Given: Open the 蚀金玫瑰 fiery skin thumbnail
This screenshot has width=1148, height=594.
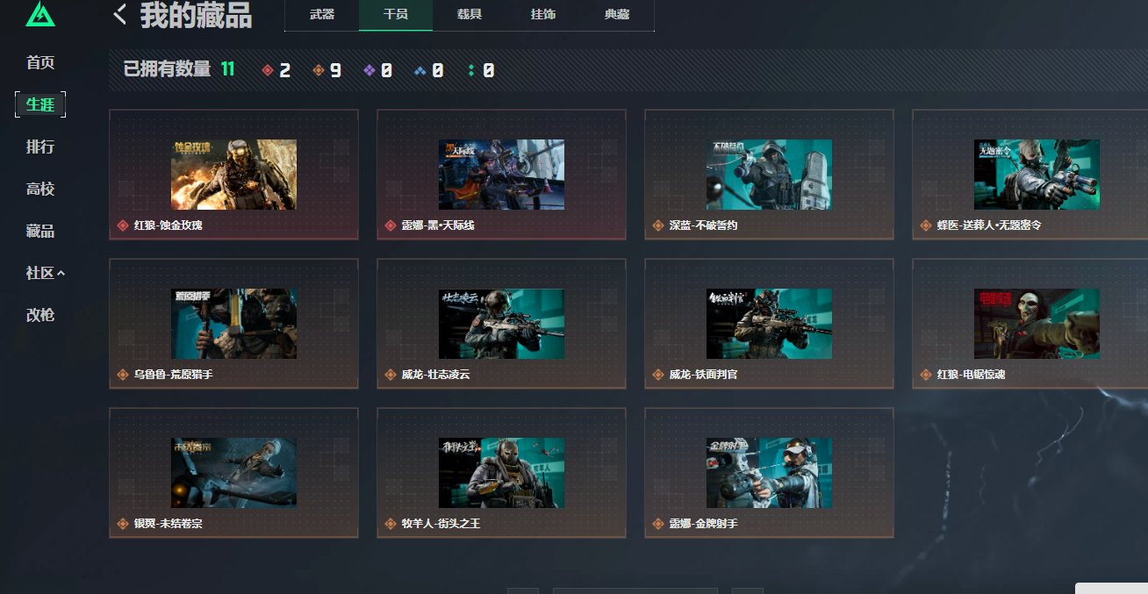Looking at the screenshot, I should click(233, 175).
